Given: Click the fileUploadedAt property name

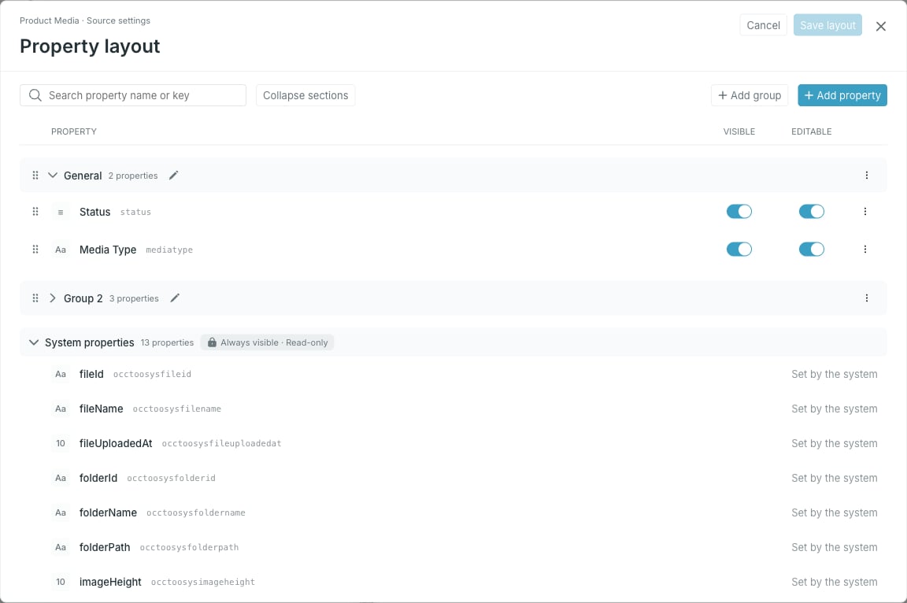Looking at the screenshot, I should (x=116, y=443).
